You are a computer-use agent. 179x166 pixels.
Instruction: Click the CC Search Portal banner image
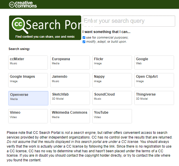tap(45, 28)
